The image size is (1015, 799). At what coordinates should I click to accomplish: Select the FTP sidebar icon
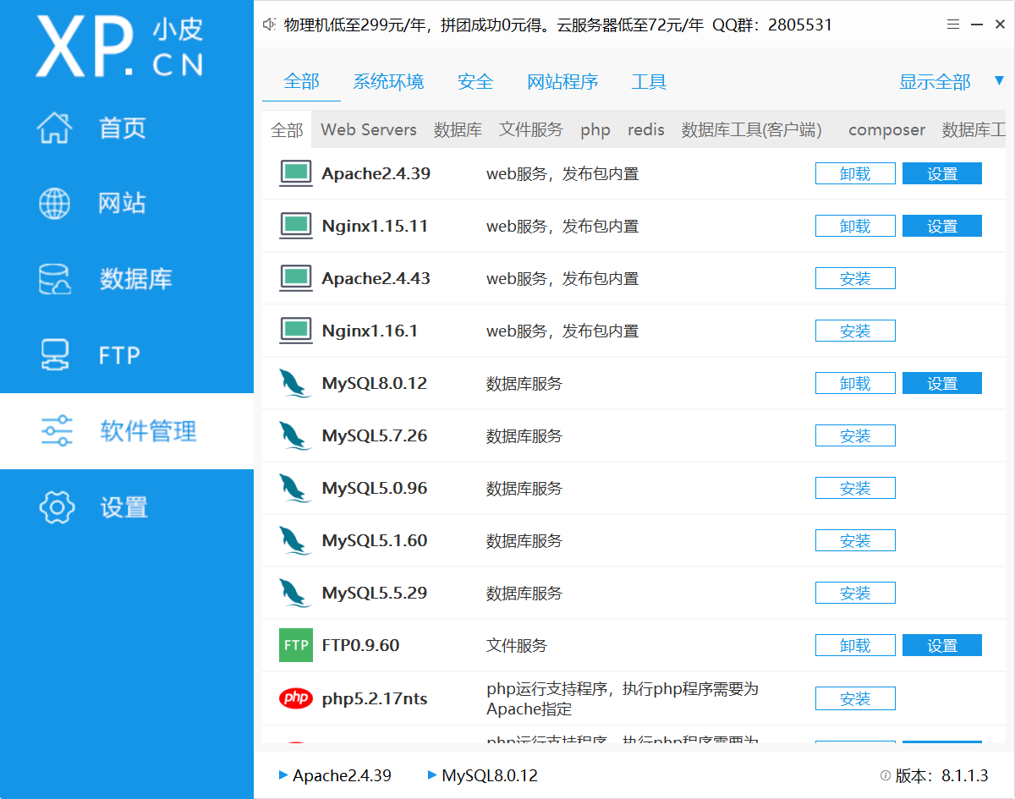tap(56, 355)
